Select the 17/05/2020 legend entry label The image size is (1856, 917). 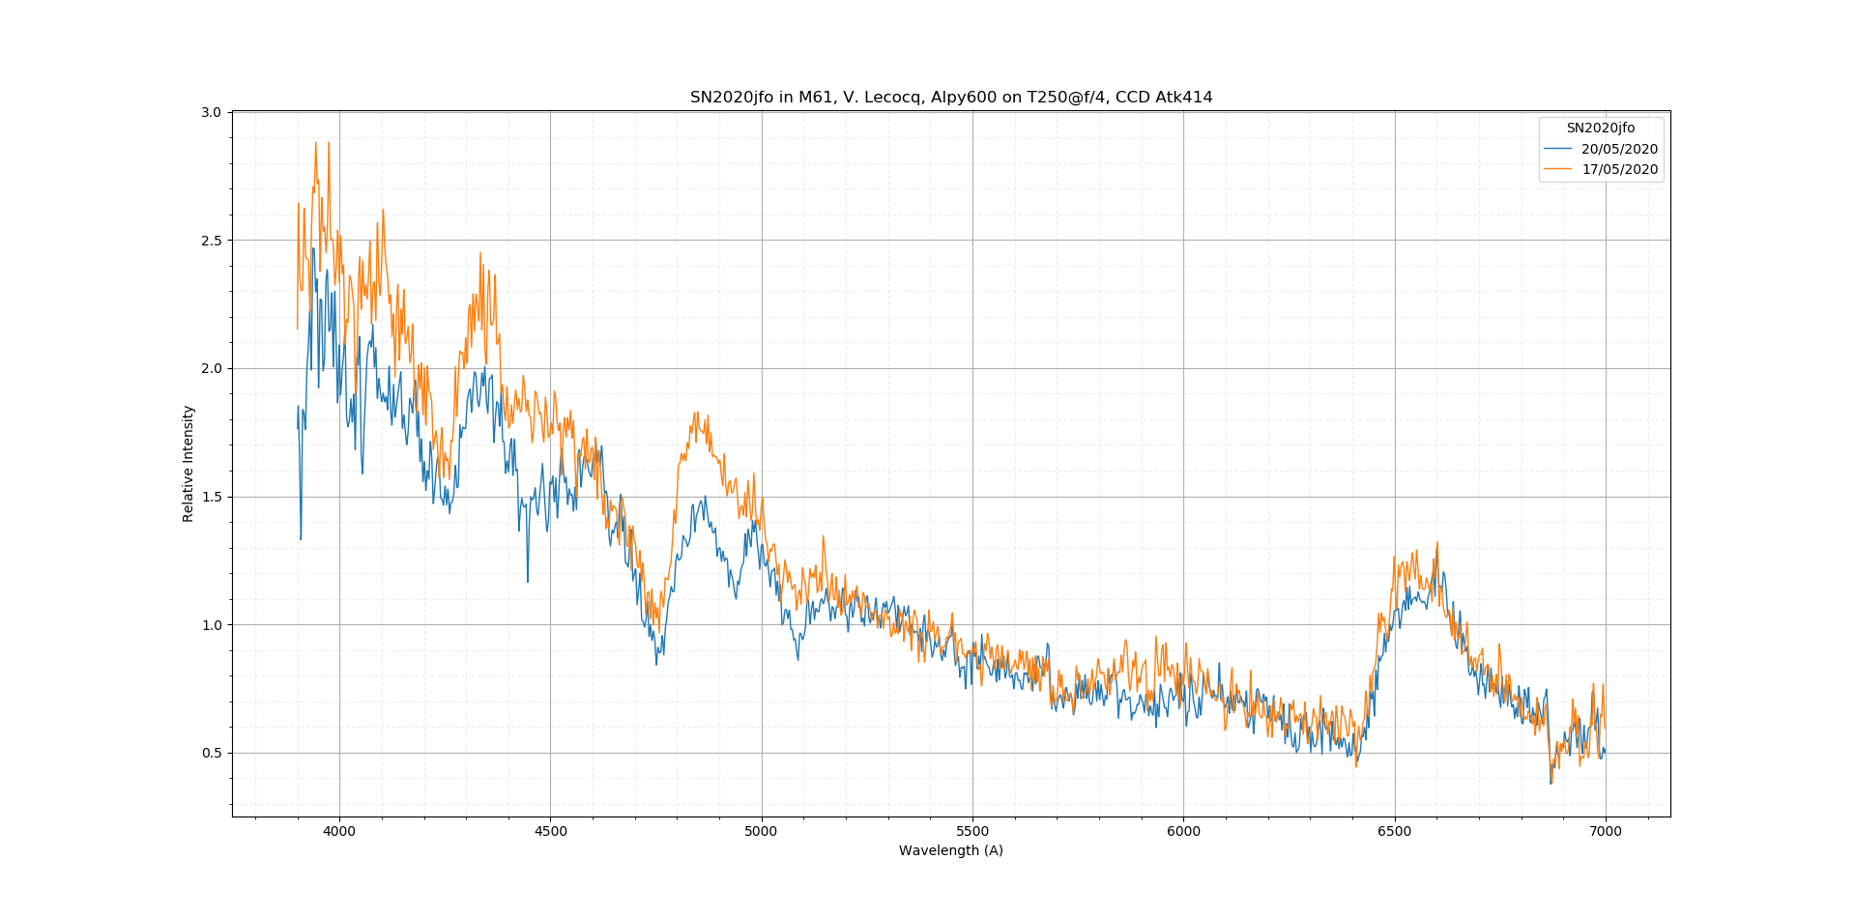coord(1619,169)
